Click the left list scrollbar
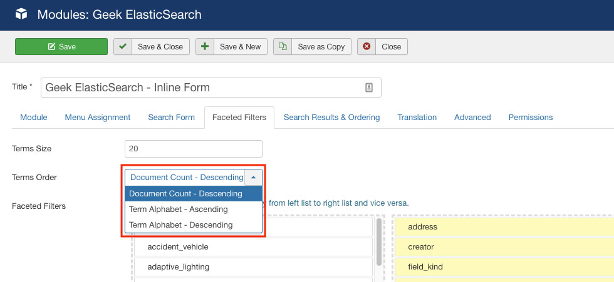 click(378, 242)
